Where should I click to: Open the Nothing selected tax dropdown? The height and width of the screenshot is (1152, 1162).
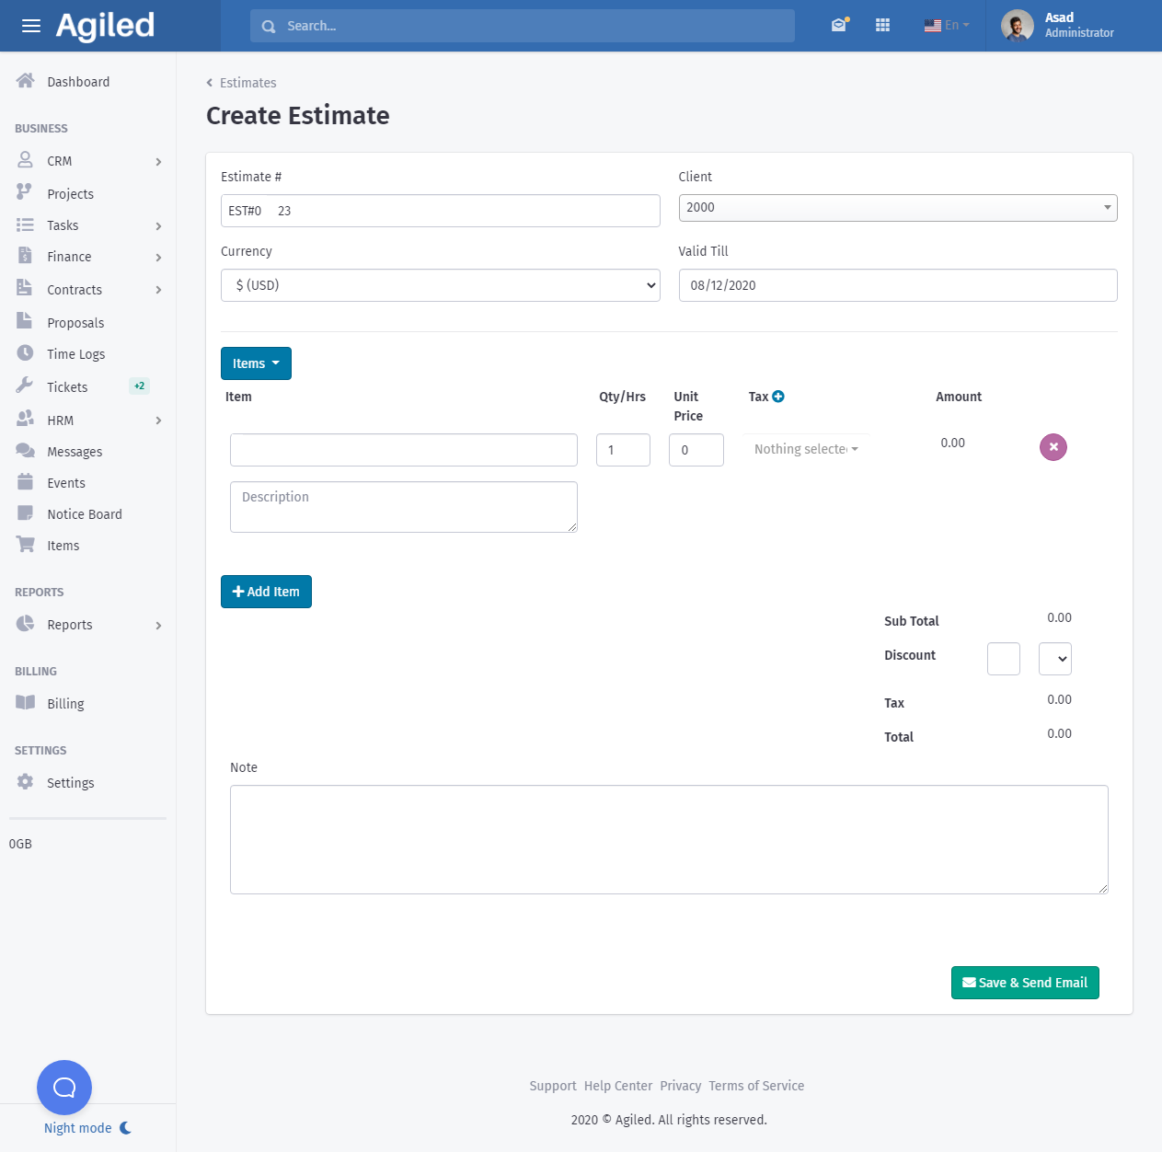click(805, 449)
